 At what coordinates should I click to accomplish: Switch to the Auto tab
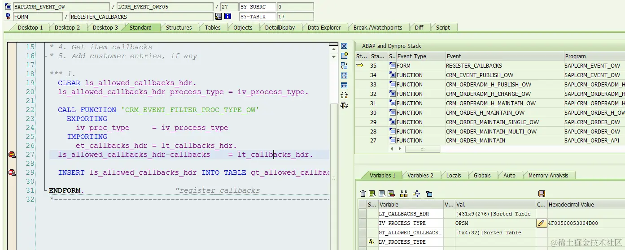point(509,175)
